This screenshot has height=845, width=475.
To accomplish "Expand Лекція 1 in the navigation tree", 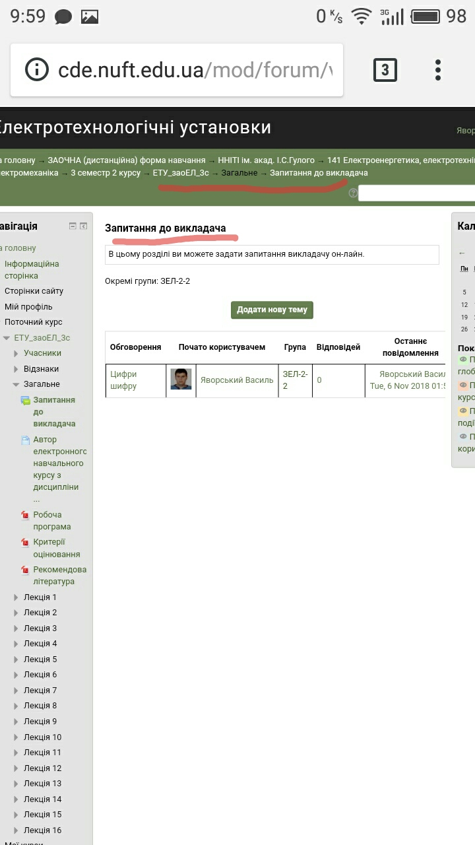I will 16,597.
